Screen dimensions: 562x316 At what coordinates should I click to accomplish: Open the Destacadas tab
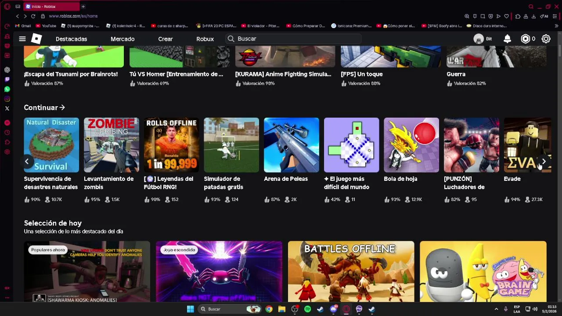click(x=71, y=39)
